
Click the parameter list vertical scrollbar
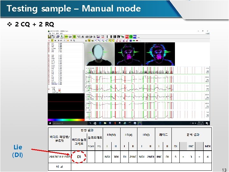click(84, 68)
